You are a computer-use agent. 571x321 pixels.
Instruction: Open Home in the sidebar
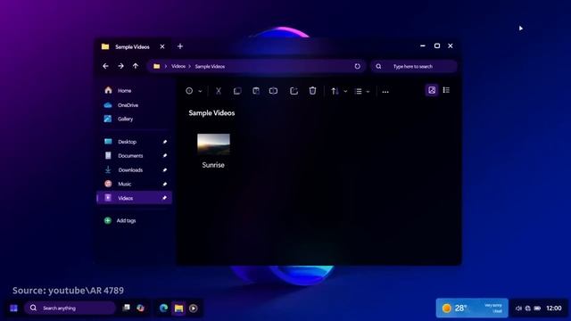(x=134, y=90)
